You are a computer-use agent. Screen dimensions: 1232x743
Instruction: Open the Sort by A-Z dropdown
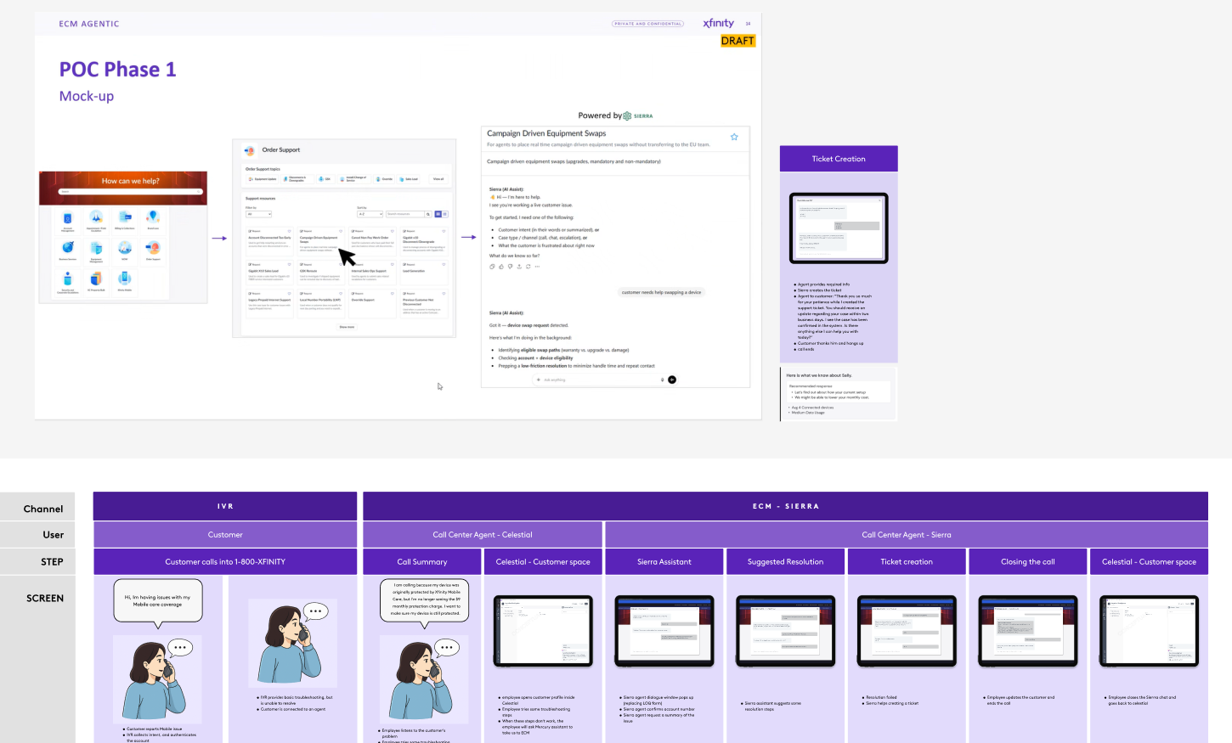coord(370,214)
